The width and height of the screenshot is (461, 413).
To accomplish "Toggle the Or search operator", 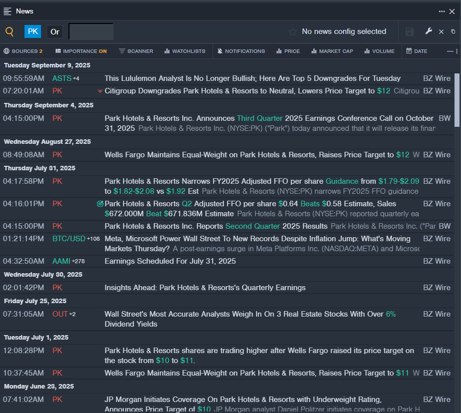I will point(55,31).
